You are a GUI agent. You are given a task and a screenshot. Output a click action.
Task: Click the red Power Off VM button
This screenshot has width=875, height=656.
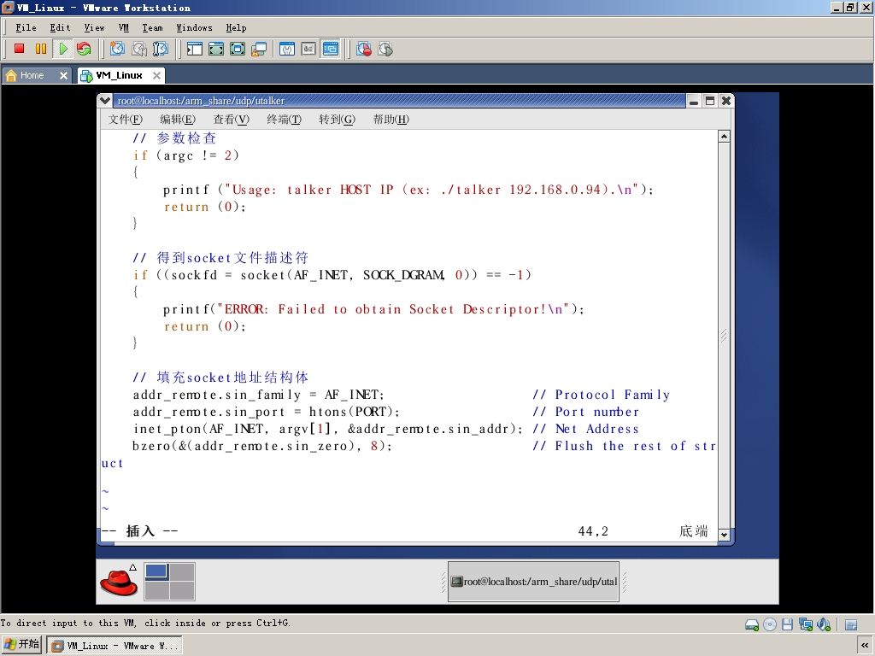click(x=19, y=49)
